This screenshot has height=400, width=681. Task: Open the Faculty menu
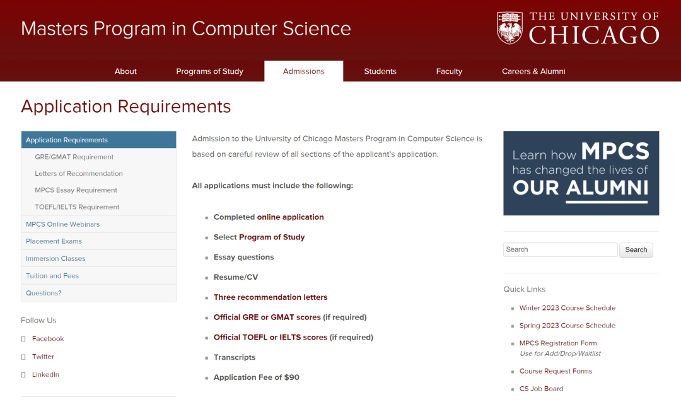coord(449,71)
